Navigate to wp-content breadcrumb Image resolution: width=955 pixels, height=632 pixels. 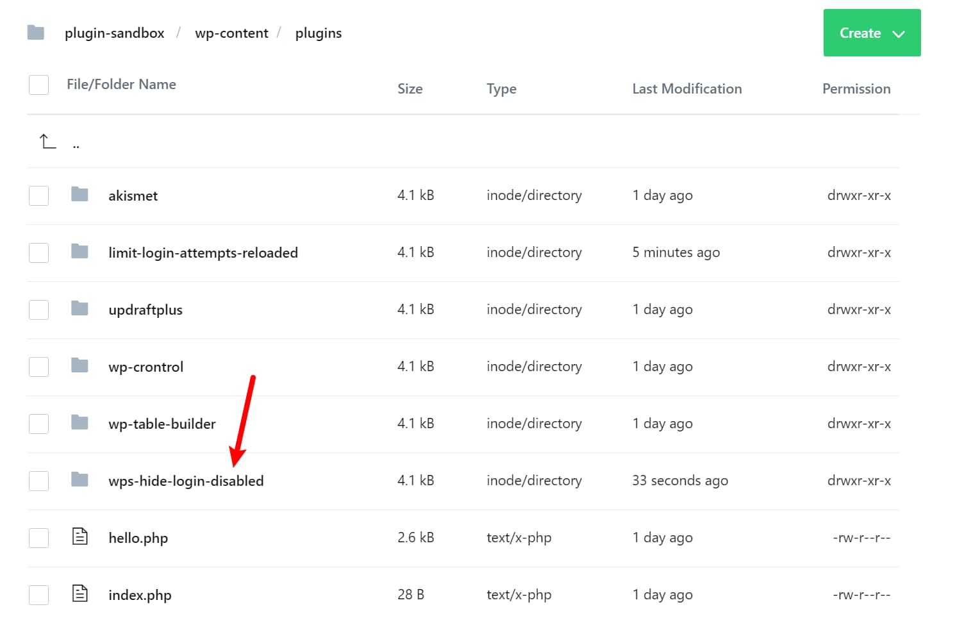[231, 33]
